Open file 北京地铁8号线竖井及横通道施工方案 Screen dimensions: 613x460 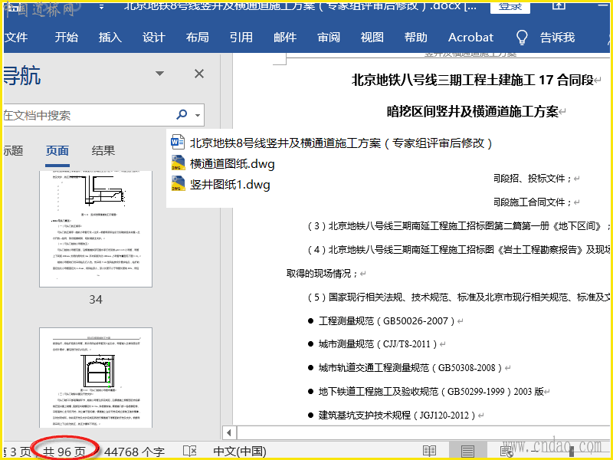click(x=340, y=143)
